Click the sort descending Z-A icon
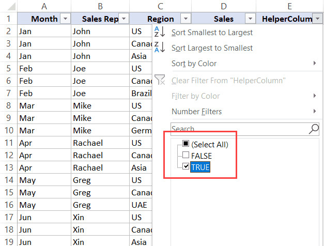Screen dimensions: 324x246 click(x=160, y=48)
